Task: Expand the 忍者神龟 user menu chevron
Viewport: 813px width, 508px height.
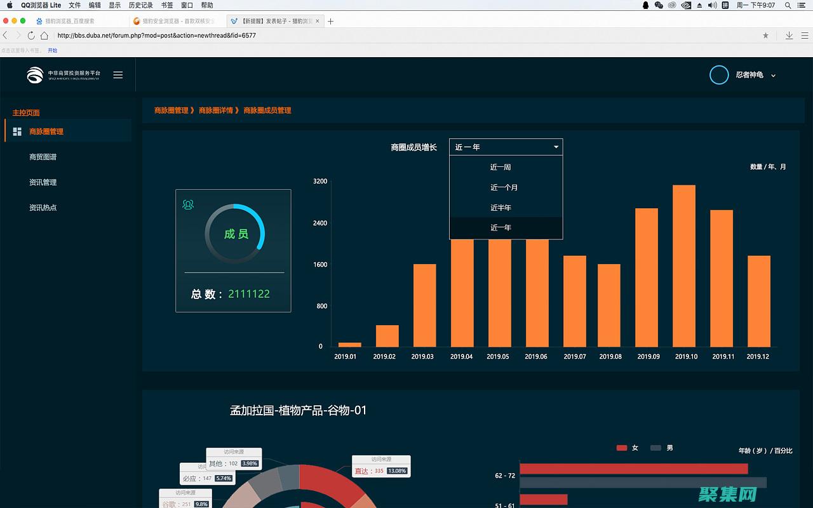Action: (773, 76)
